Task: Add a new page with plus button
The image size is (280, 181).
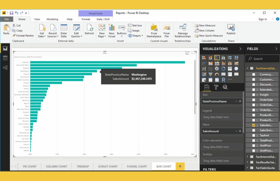Action: [x=180, y=166]
